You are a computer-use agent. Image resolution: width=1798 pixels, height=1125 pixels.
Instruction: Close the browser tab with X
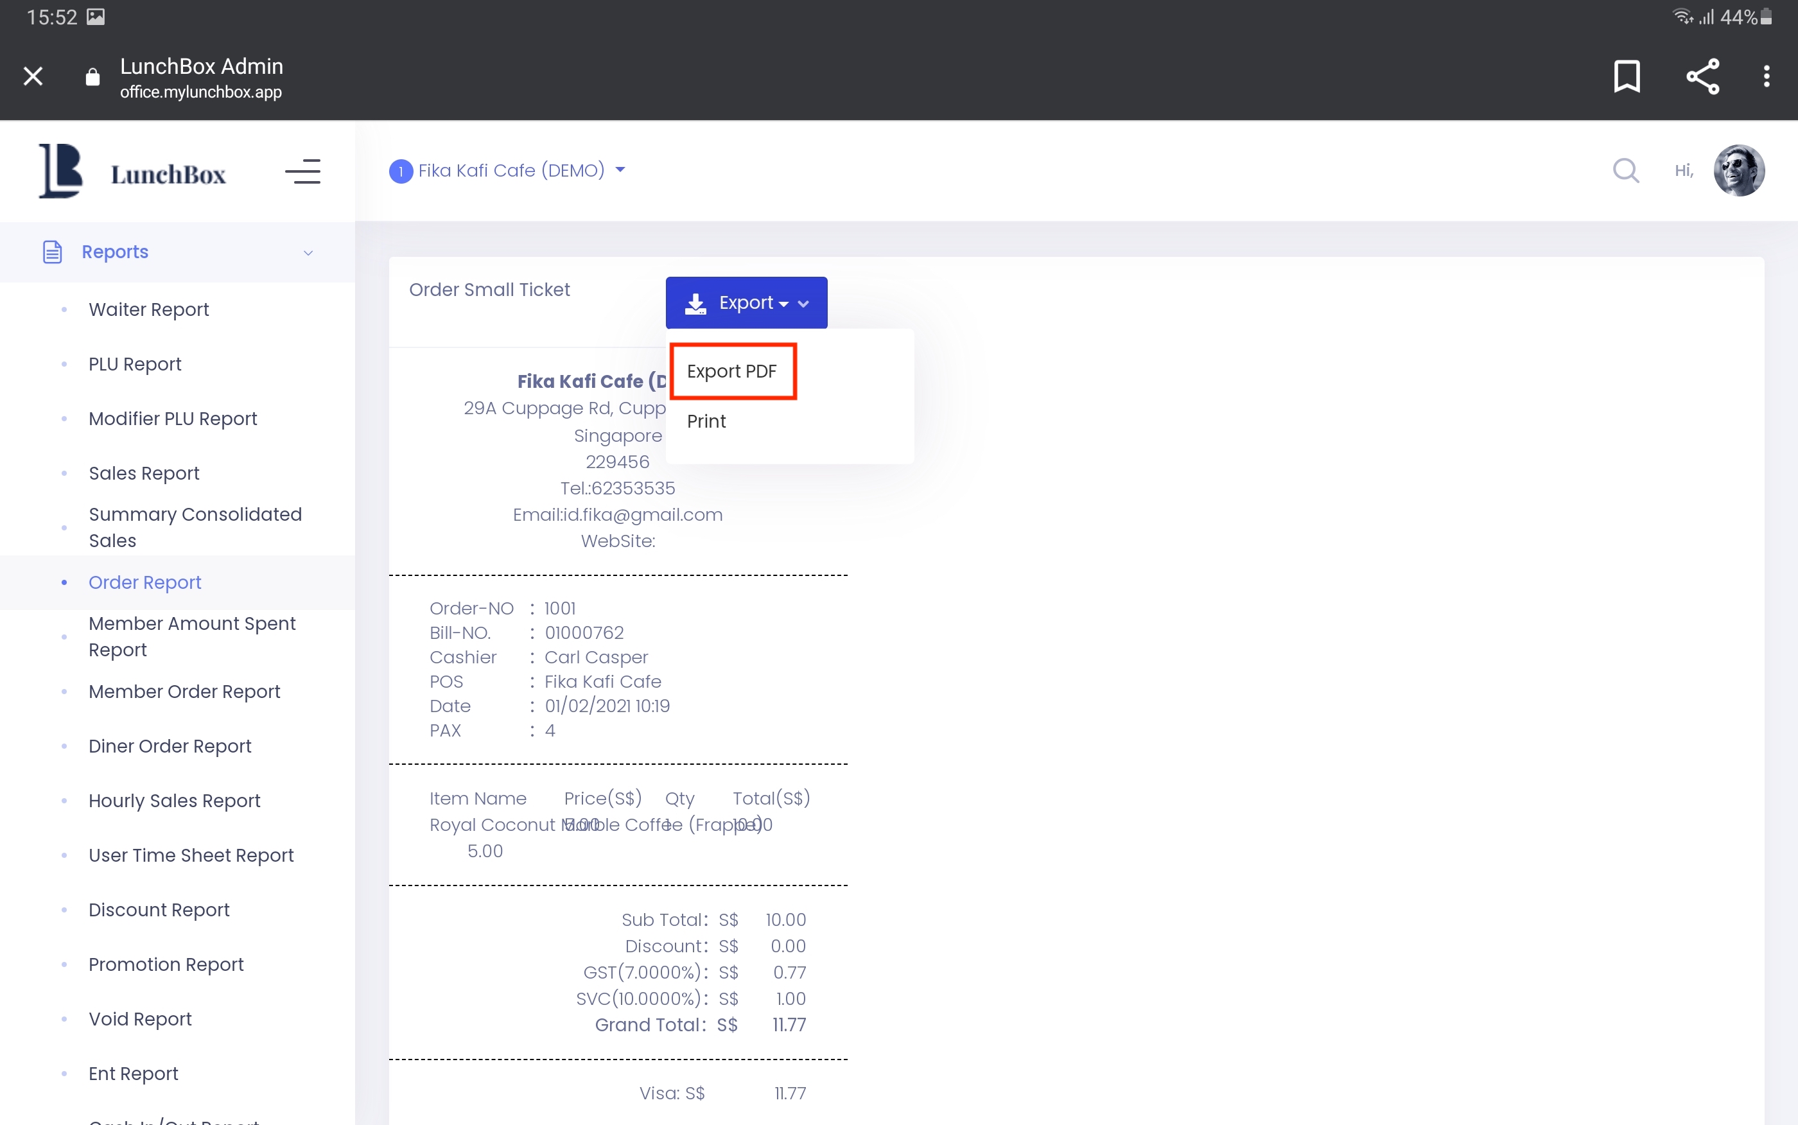tap(33, 76)
